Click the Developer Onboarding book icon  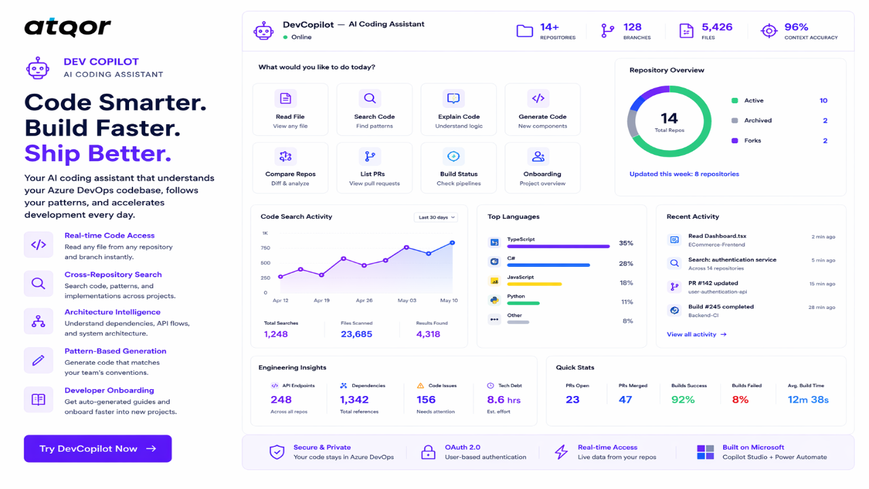click(39, 399)
